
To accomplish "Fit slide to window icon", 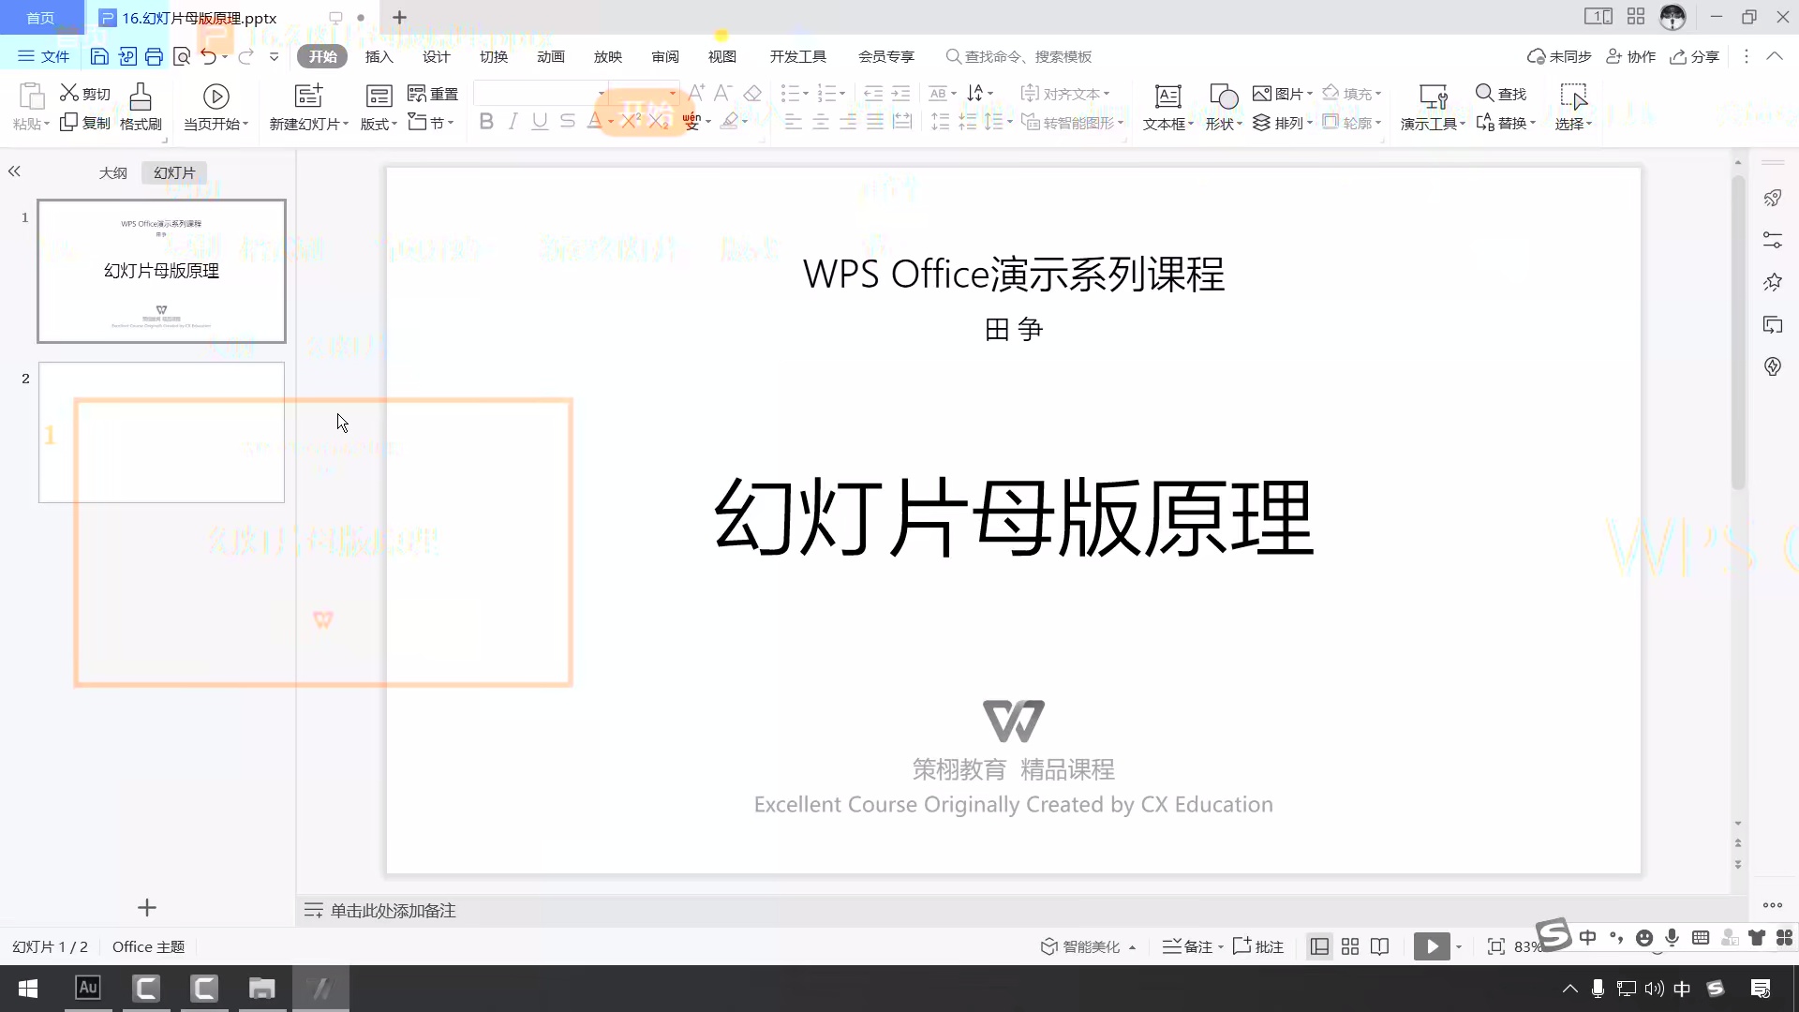I will pyautogui.click(x=1496, y=946).
